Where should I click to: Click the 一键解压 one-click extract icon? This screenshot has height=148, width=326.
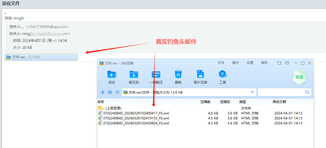[156, 74]
